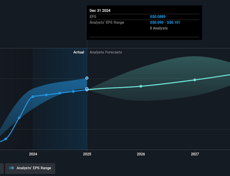Click the 'Analysts Forecasts' label
This screenshot has width=230, height=176.
[x=106, y=52]
